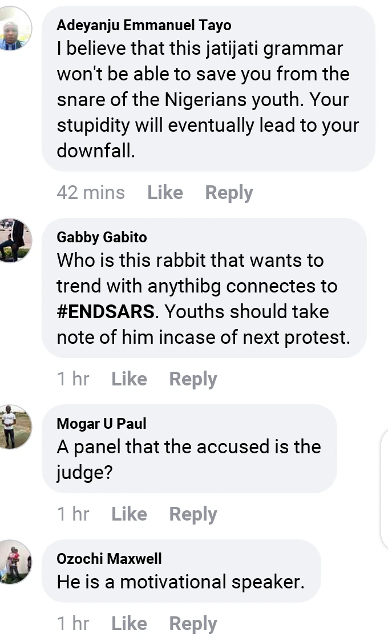
Task: Like Adeyanju Emmanuel Tayo's comment
Action: click(165, 193)
